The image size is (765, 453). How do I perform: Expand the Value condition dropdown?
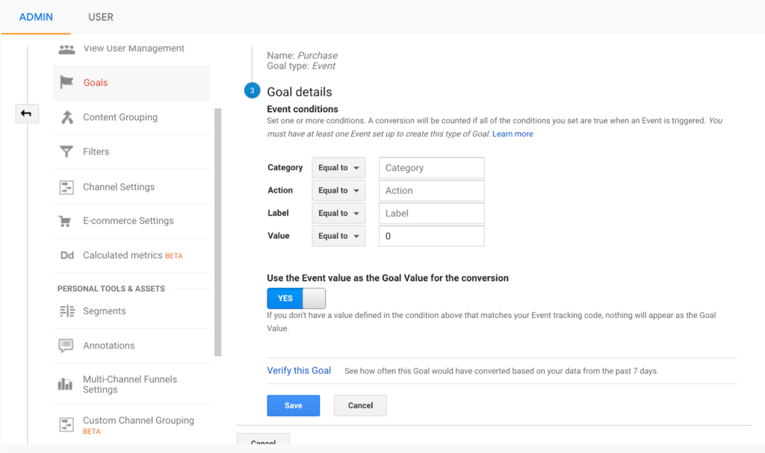pos(338,236)
